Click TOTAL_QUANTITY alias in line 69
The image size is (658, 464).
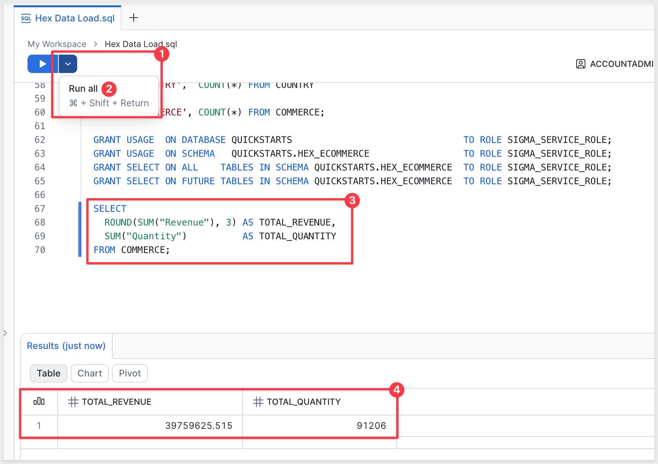[298, 236]
